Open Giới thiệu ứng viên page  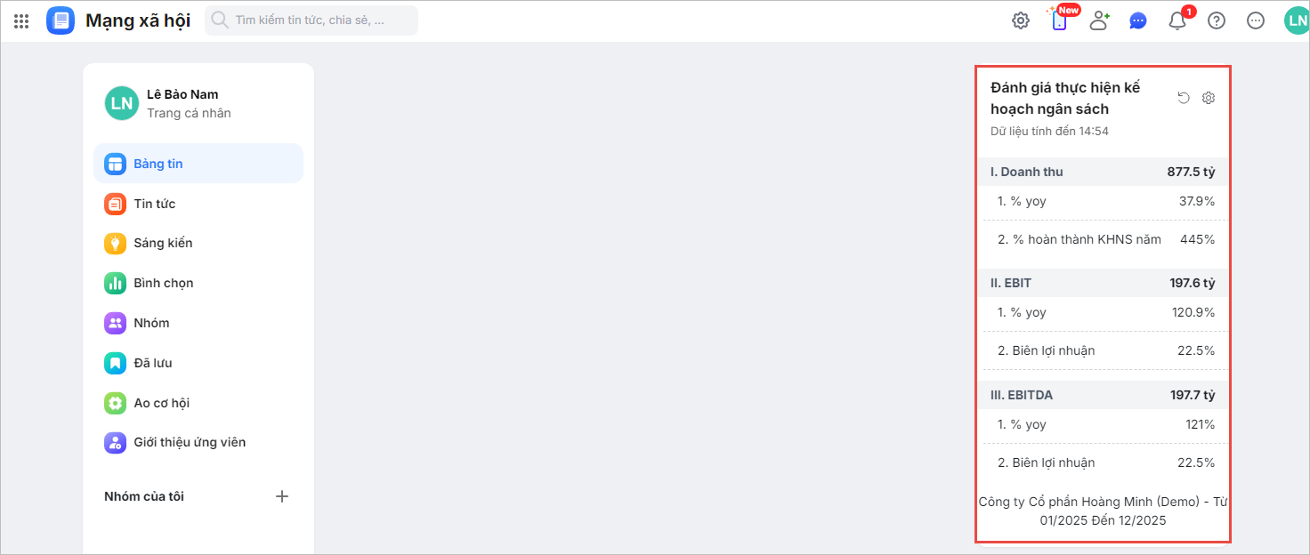coord(198,442)
